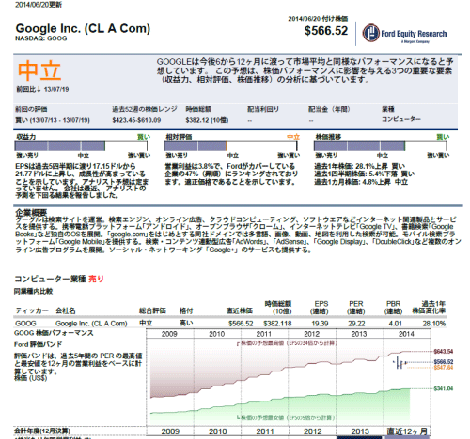Click the 収益力 rating bar

(x=81, y=146)
